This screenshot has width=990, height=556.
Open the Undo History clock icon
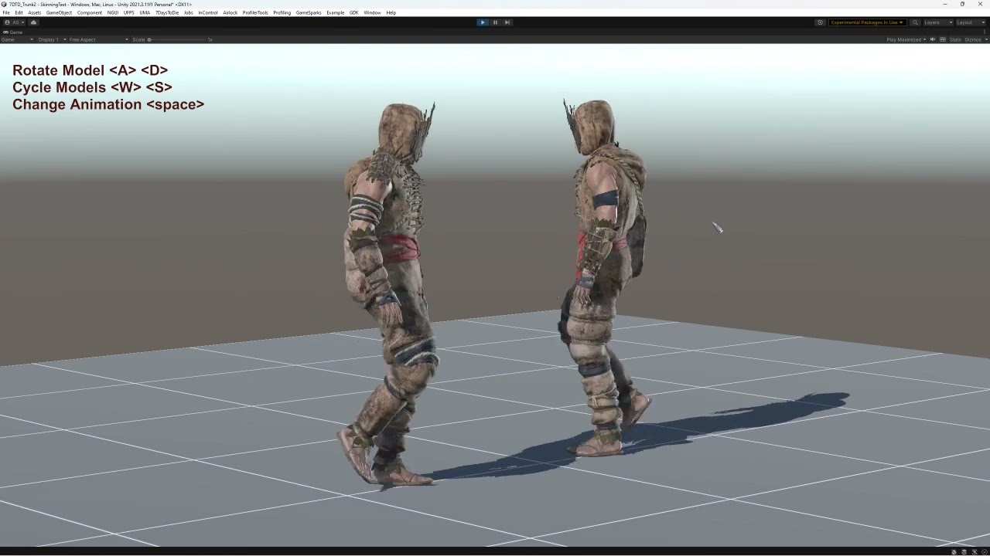click(820, 22)
